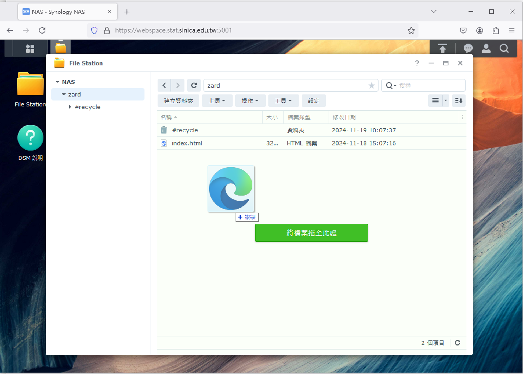Expand the #recycle tree node

pos(70,107)
